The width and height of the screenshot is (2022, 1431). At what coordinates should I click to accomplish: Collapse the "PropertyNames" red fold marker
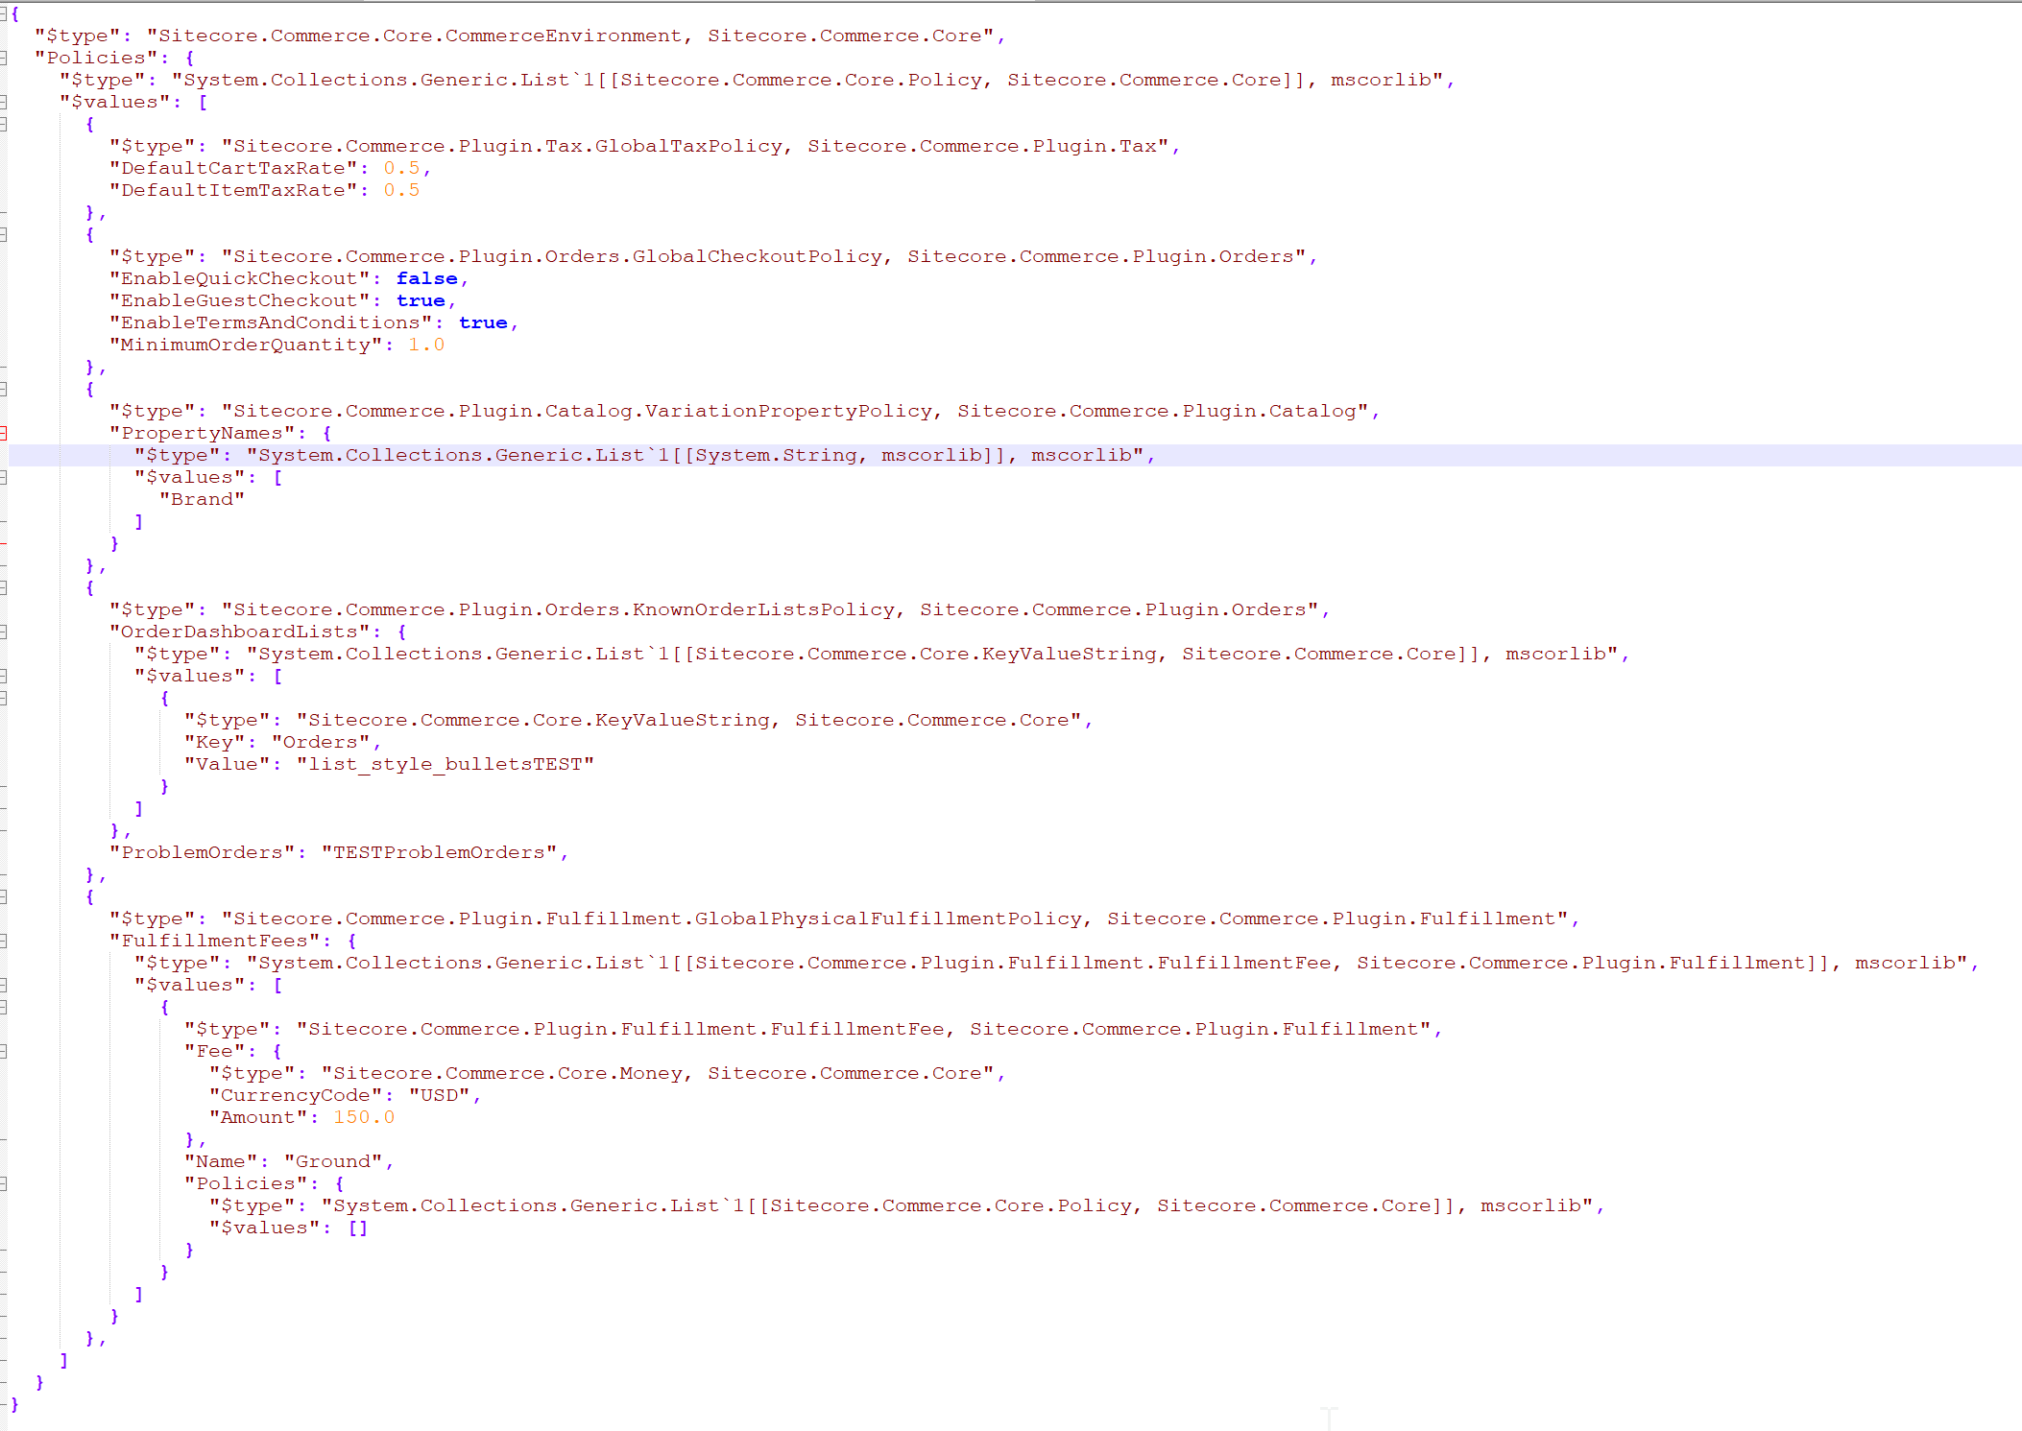point(3,433)
